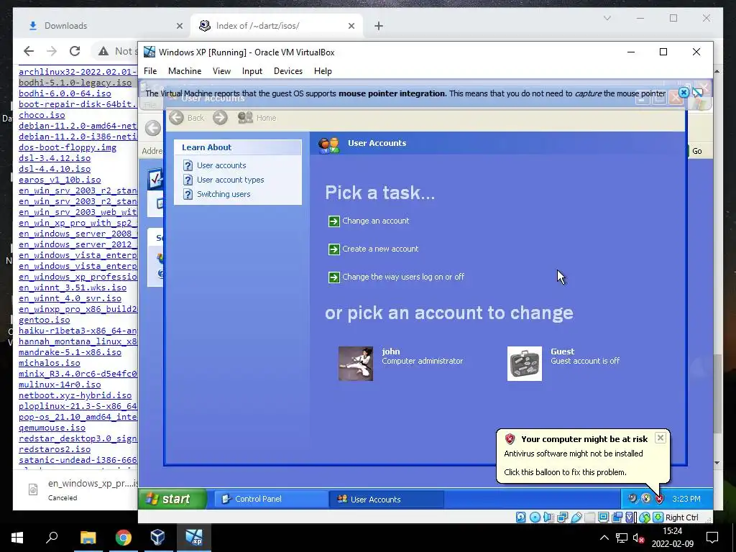Screen dimensions: 736x552
Task: Click the USB devices icon in VirtualBox status bar
Action: (576, 517)
